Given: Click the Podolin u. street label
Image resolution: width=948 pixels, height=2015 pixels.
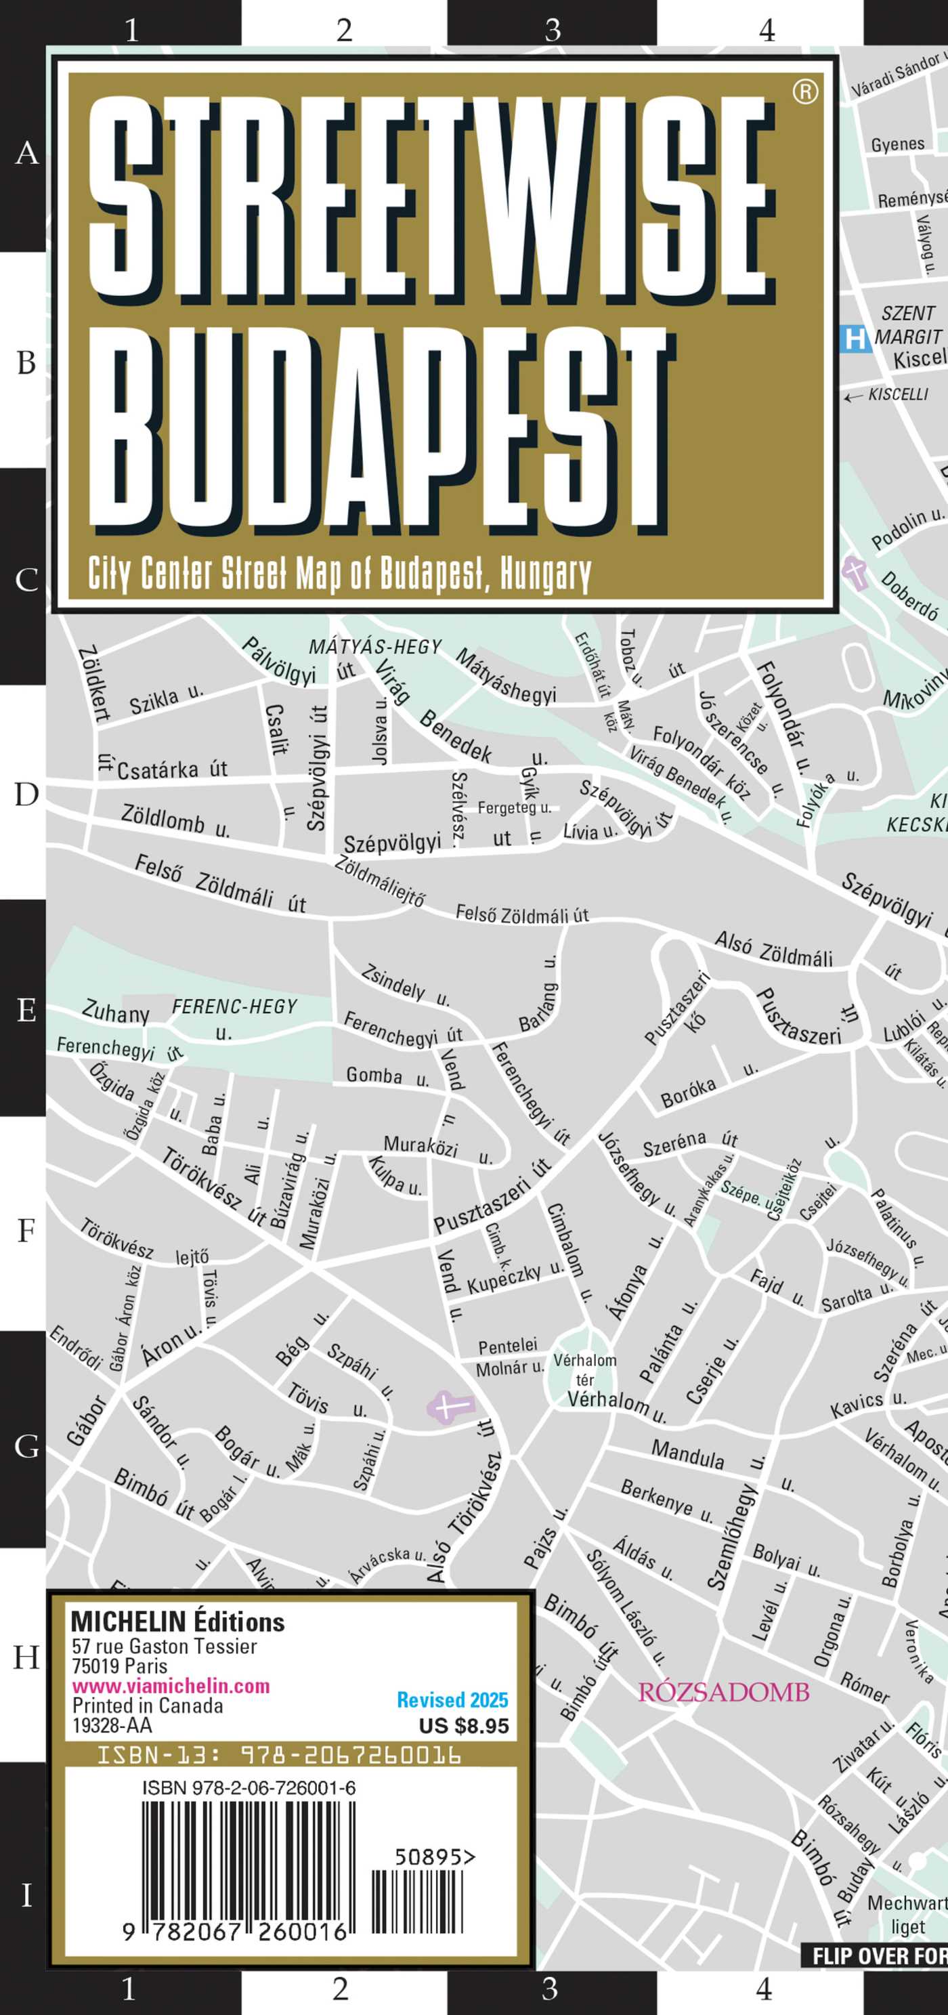Looking at the screenshot, I should pyautogui.click(x=907, y=528).
